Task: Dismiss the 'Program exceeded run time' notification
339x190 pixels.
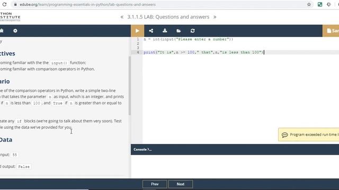Action: coord(309,135)
